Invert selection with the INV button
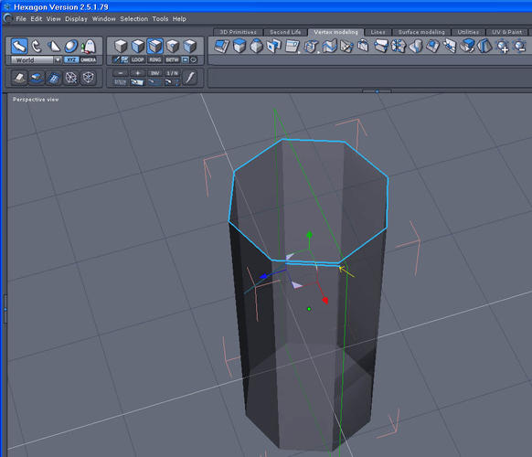Image resolution: width=532 pixels, height=457 pixels. 155,73
